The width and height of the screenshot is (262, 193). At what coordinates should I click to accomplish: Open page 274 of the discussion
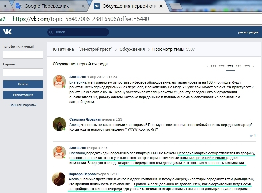238,66
